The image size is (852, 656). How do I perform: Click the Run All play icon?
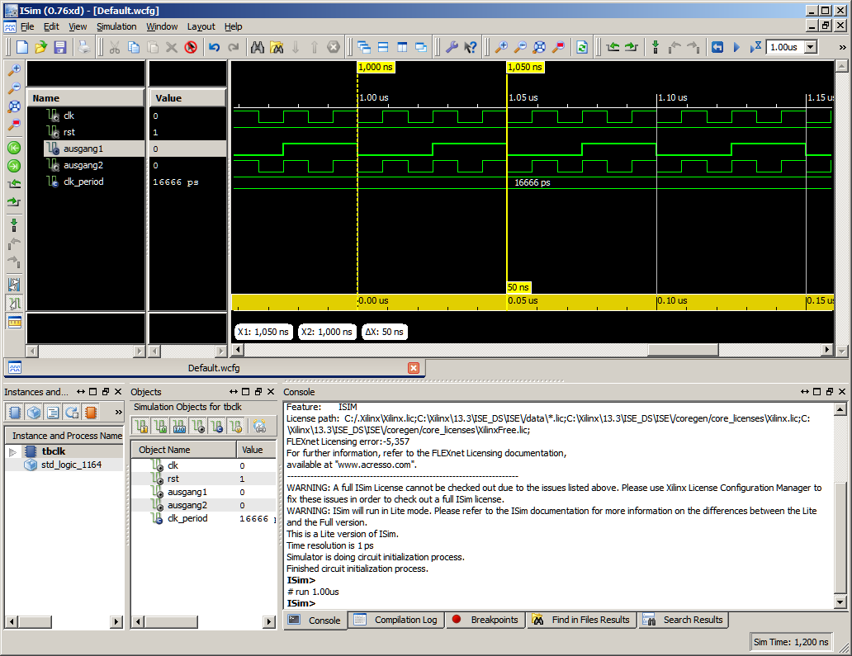pos(736,47)
